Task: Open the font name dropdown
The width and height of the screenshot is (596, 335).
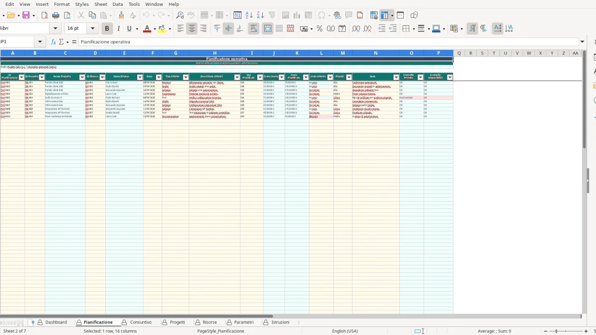Action: coord(56,29)
